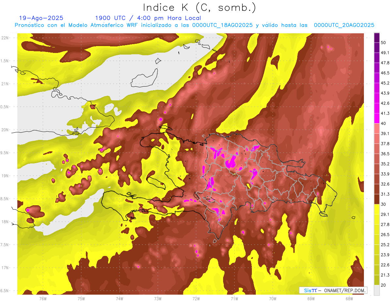Screen dimensions: 392x303
Task: Select the colorbar value "41.3"
Action: coord(385,113)
